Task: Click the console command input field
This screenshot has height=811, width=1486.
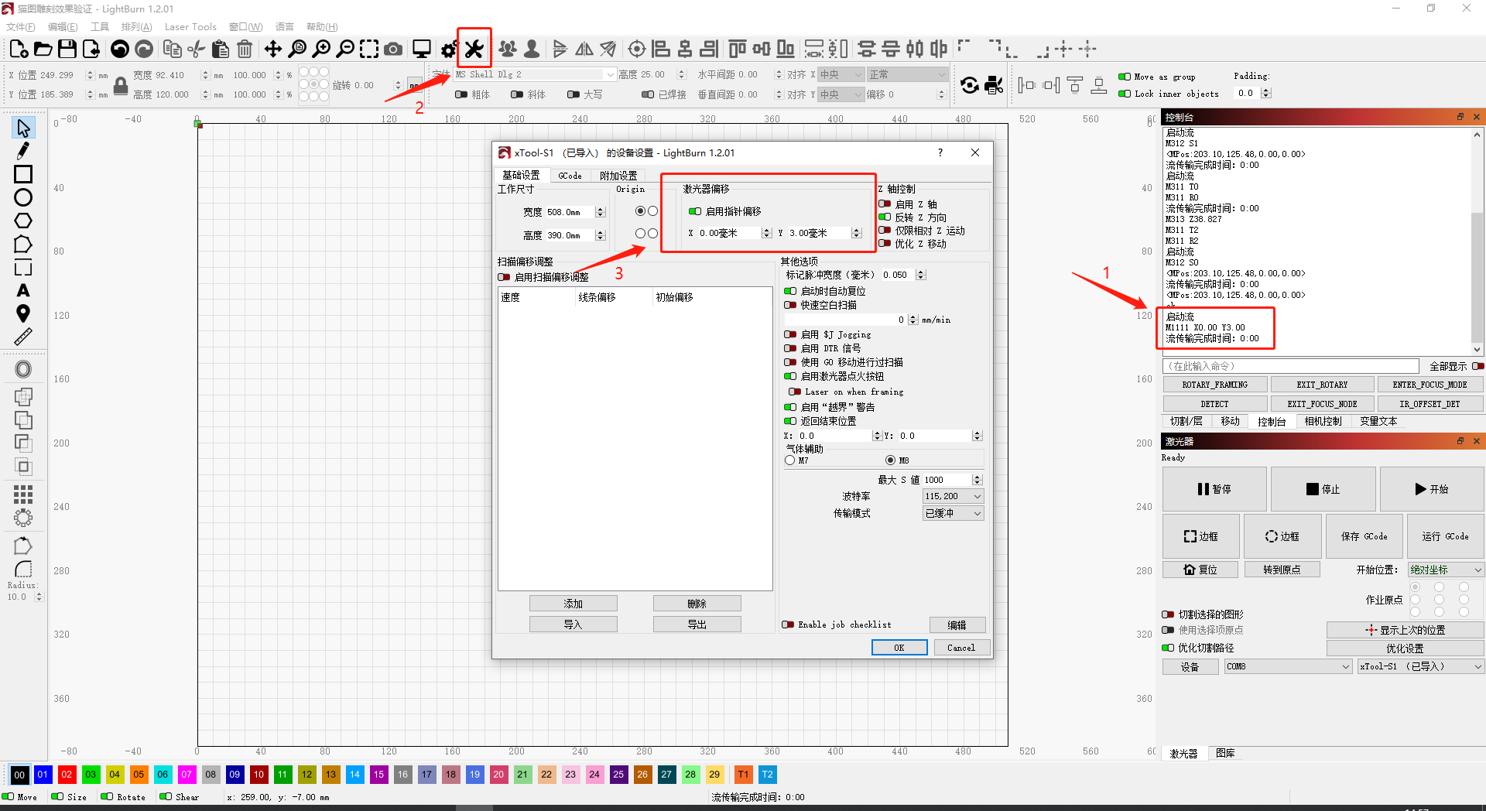Action: pyautogui.click(x=1291, y=366)
